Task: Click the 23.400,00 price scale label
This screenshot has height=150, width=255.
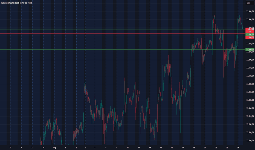Action: pos(250,19)
